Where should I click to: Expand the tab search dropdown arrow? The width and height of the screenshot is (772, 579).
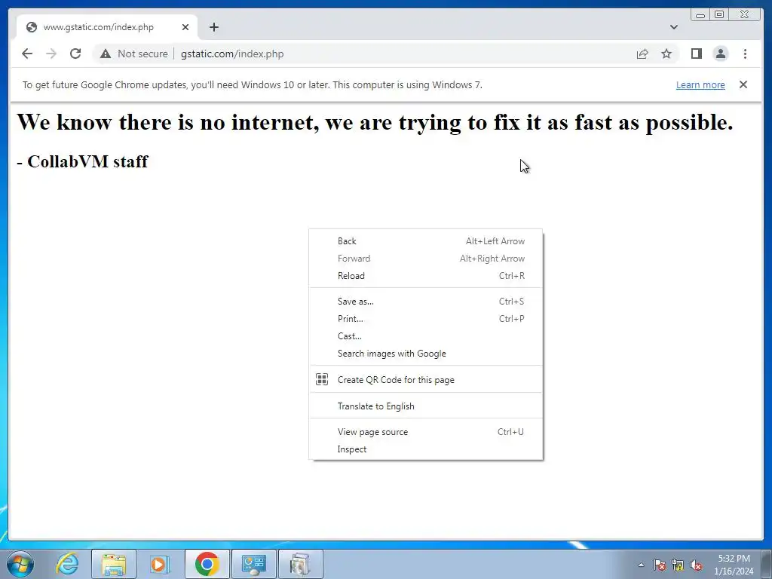[674, 27]
